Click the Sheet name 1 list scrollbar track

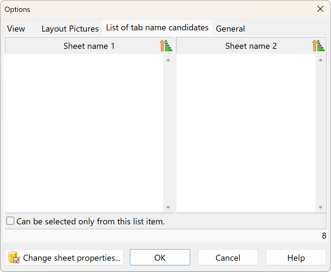168,134
